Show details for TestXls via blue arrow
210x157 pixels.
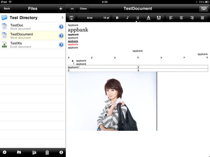coord(61,44)
